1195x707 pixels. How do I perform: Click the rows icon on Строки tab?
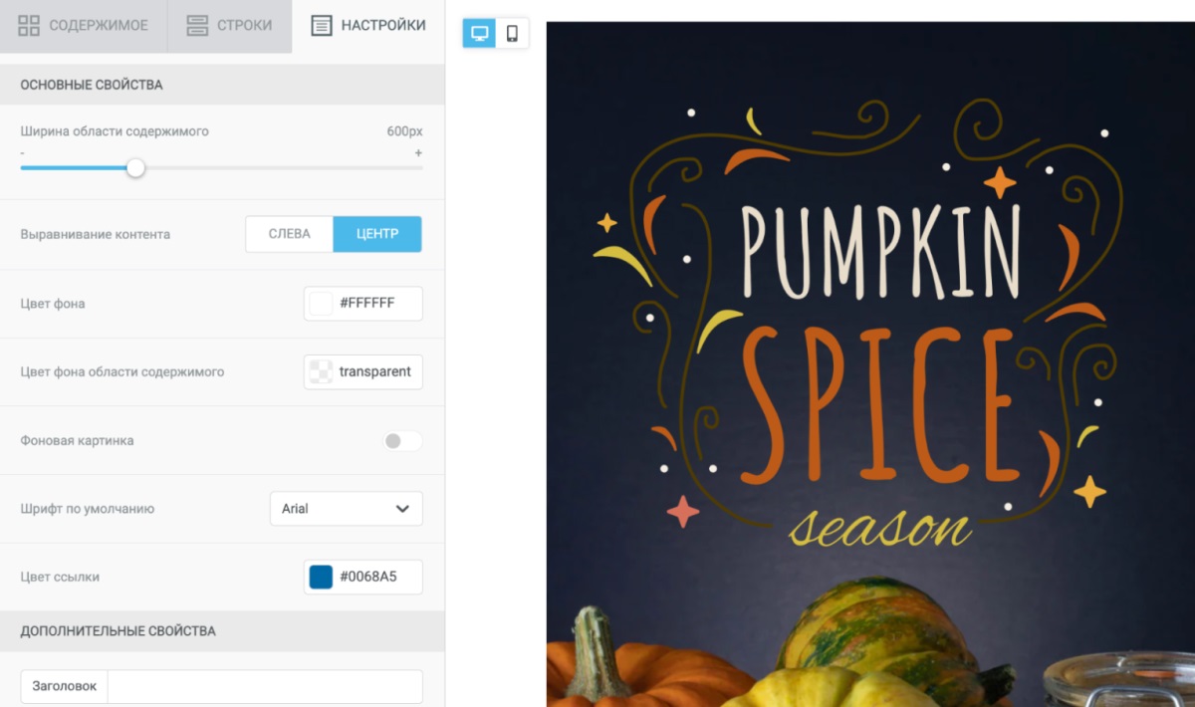pos(197,26)
